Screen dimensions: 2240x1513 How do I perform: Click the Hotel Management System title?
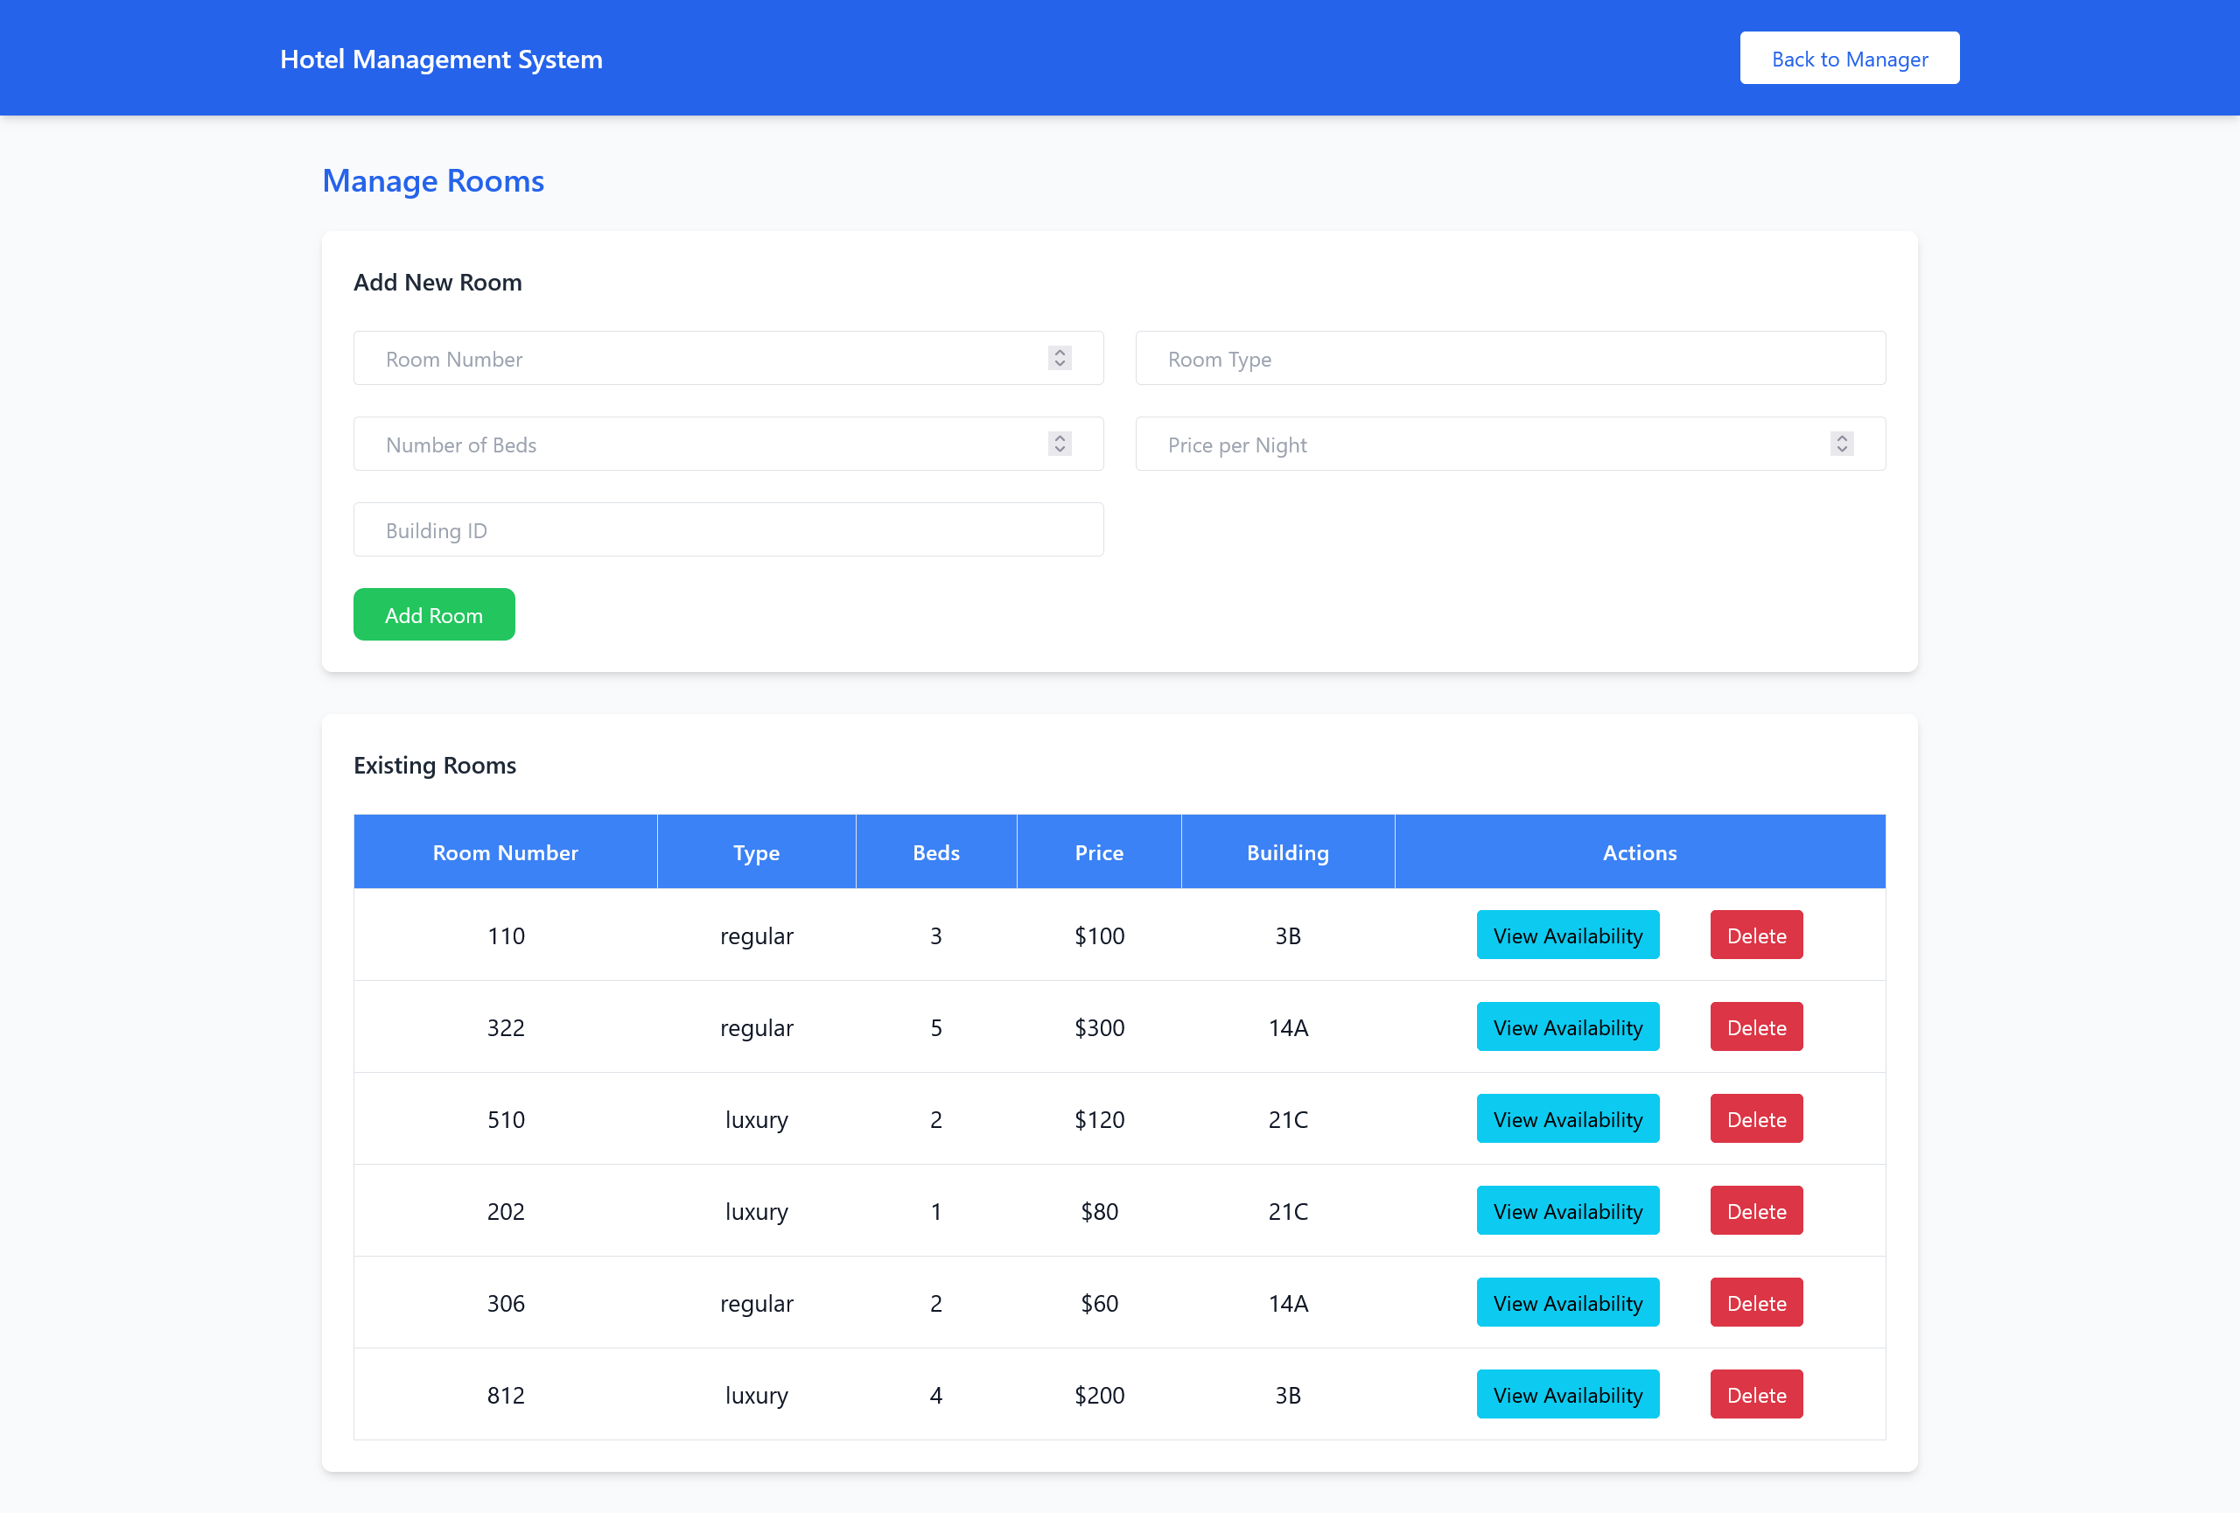point(440,59)
